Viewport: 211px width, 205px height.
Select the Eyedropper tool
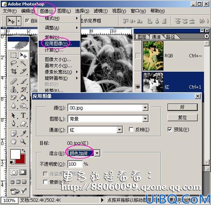click(23, 134)
